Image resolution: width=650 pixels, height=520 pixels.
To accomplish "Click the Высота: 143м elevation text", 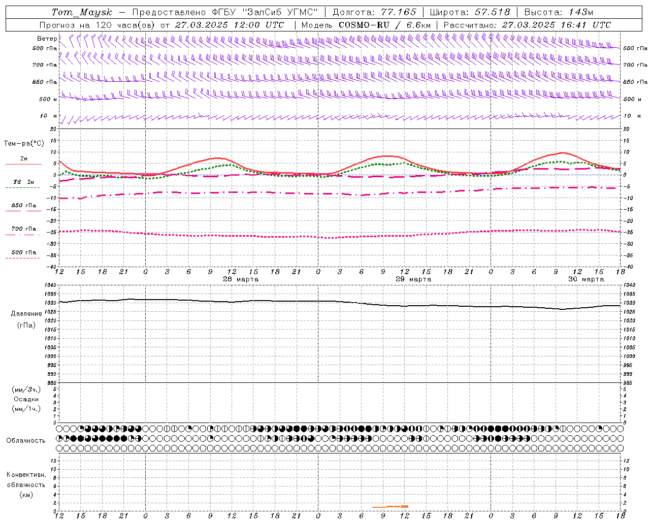I will (x=559, y=12).
